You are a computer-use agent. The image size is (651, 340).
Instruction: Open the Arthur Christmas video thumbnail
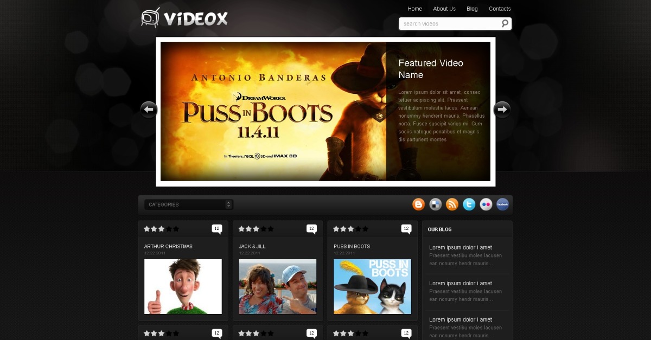[183, 286]
